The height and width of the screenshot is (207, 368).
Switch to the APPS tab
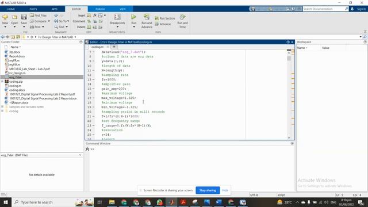55,9
